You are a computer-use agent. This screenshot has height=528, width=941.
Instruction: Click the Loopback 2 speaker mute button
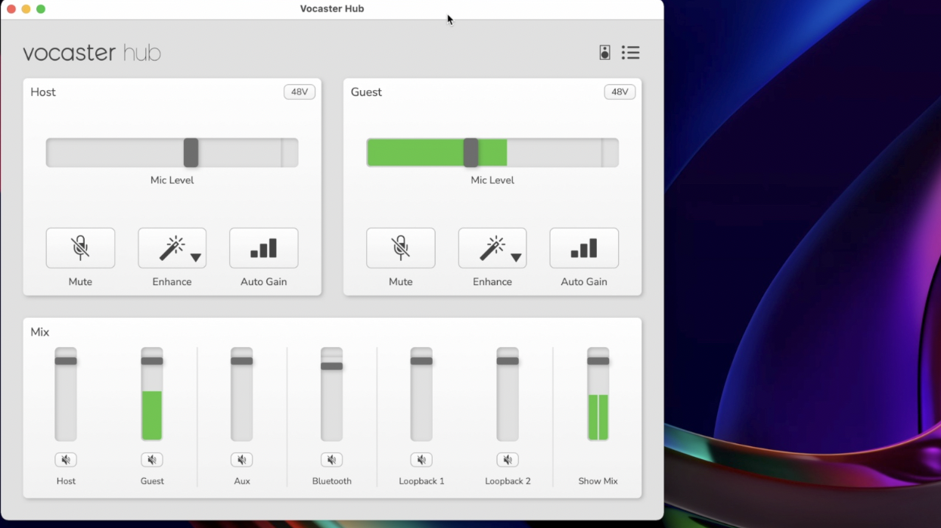pos(508,460)
